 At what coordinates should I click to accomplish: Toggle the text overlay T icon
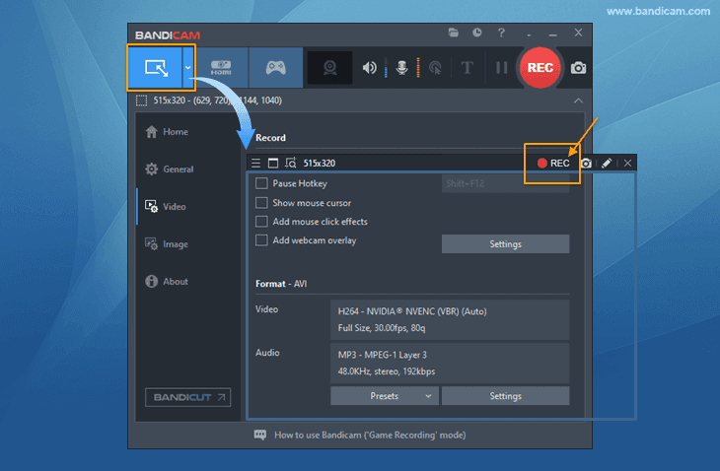point(467,68)
